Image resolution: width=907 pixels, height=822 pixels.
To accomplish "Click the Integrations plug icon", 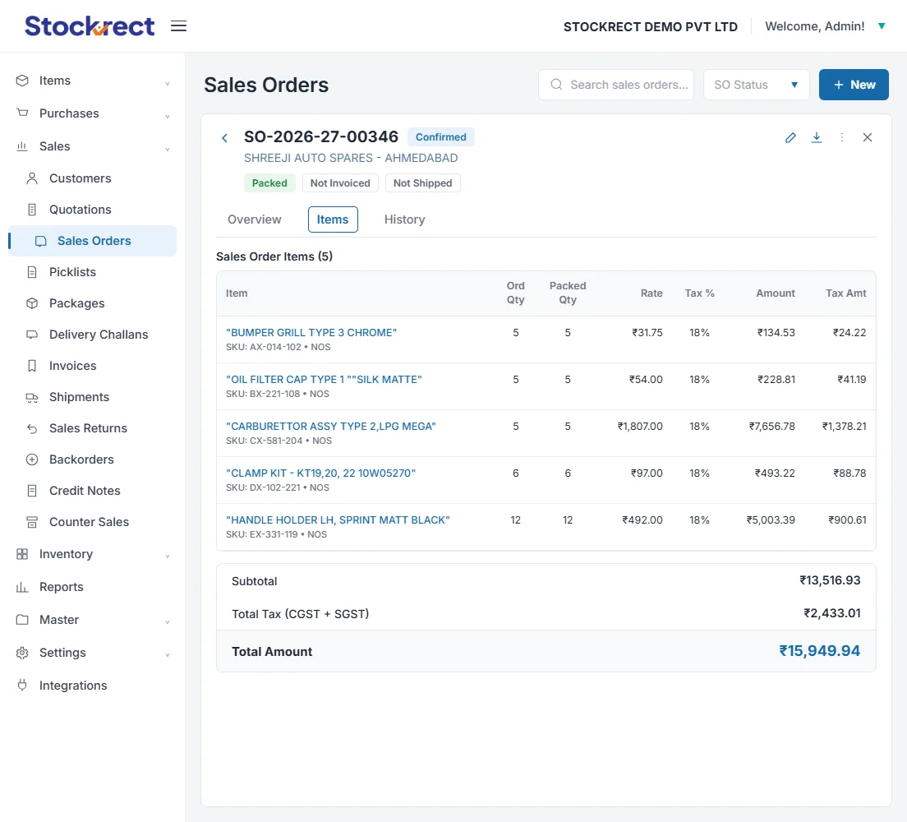I will tap(22, 686).
